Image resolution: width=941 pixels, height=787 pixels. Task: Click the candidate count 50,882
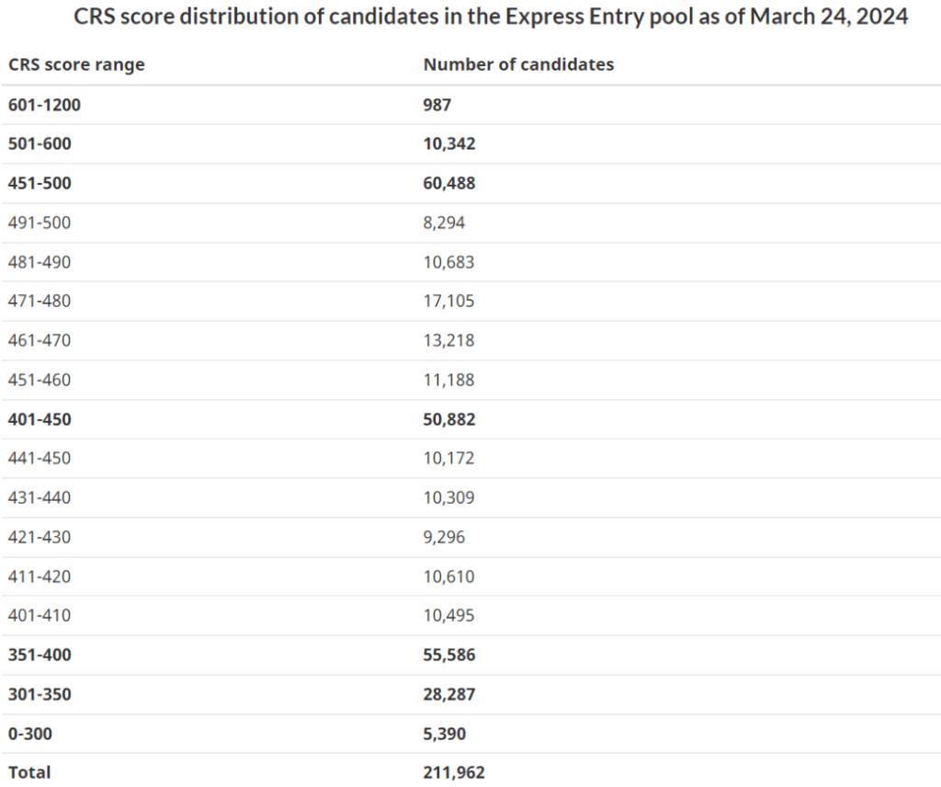tap(449, 420)
